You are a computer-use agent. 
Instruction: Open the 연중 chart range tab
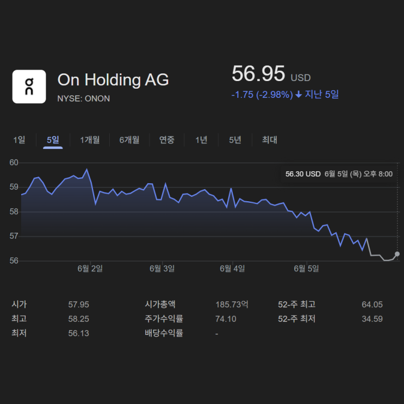coord(167,140)
